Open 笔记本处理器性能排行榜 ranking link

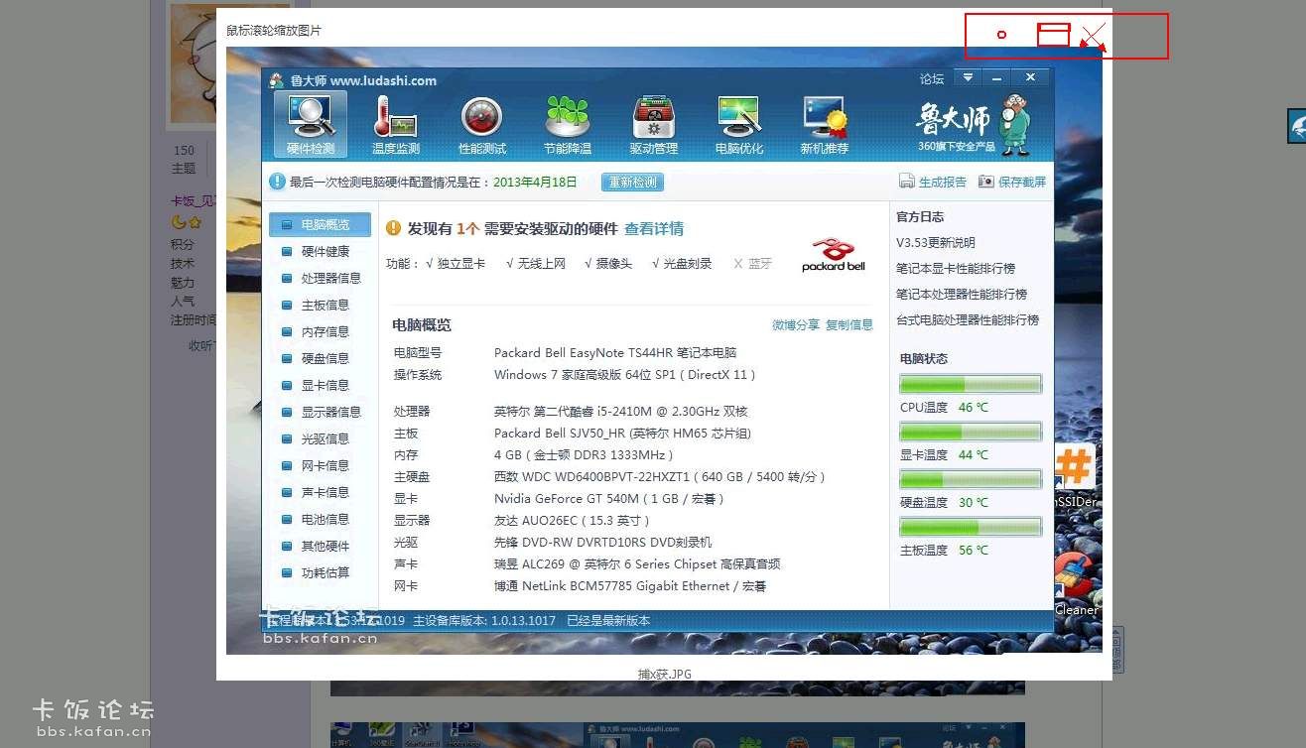pyautogui.click(x=962, y=295)
